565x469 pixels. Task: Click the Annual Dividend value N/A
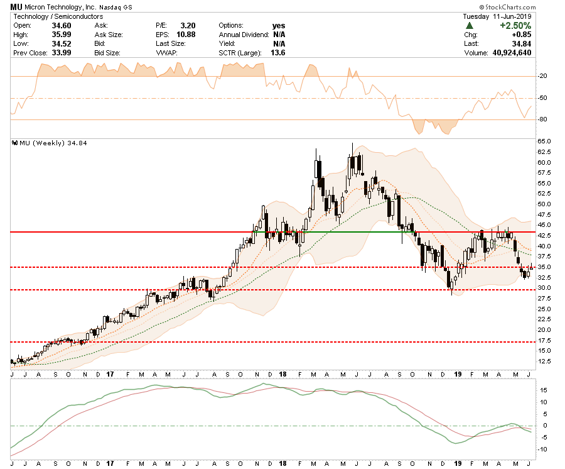click(279, 35)
